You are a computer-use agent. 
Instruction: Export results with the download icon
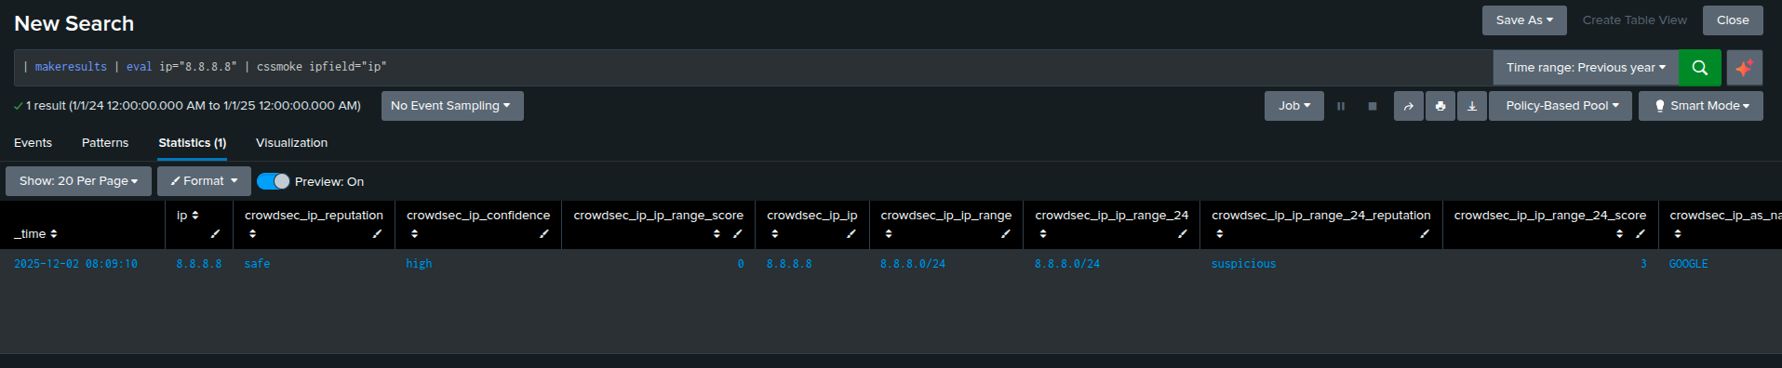(x=1472, y=106)
